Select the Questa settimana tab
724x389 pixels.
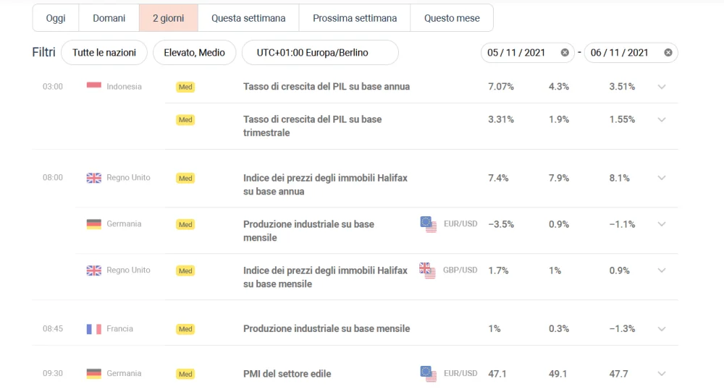(248, 18)
